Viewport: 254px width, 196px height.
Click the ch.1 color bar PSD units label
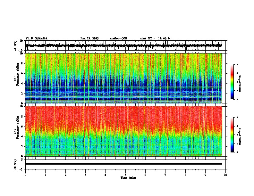tap(240, 83)
